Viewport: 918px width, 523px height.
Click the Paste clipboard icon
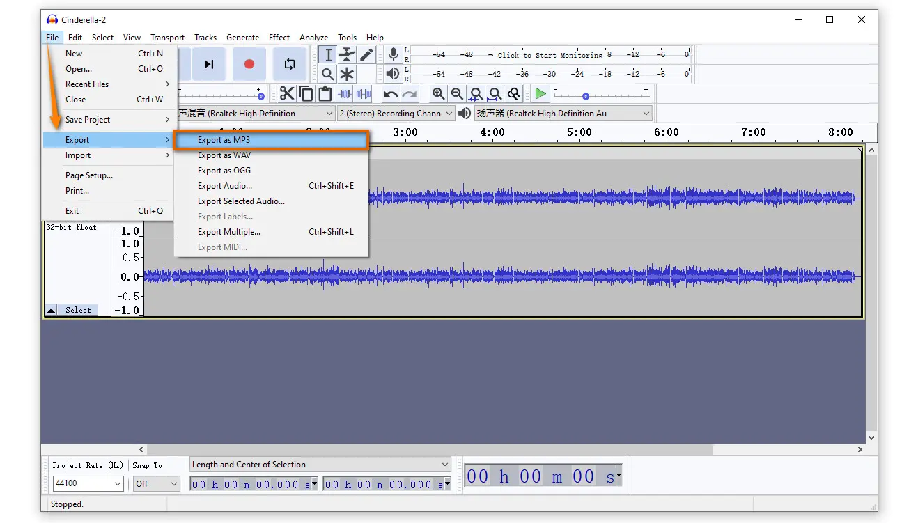[325, 94]
